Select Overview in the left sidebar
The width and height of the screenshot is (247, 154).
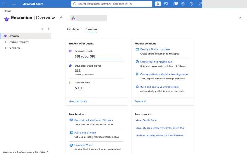(26, 36)
